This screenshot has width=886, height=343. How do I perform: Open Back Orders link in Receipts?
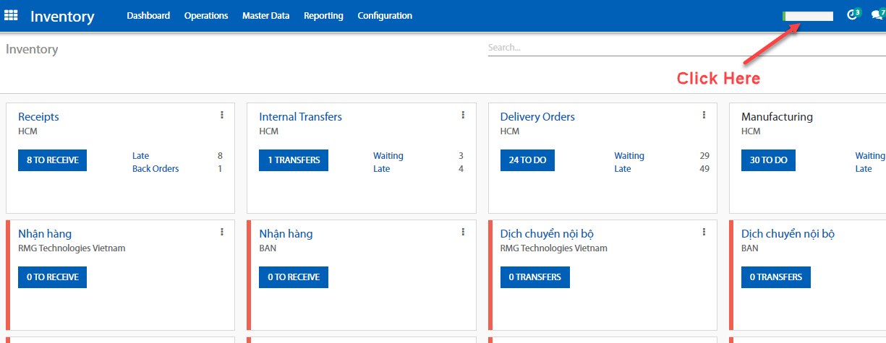[x=156, y=169]
